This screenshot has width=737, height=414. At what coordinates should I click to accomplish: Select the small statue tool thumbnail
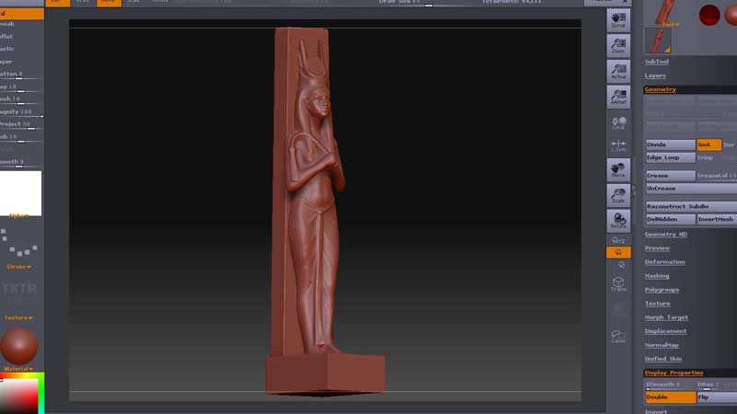click(658, 40)
